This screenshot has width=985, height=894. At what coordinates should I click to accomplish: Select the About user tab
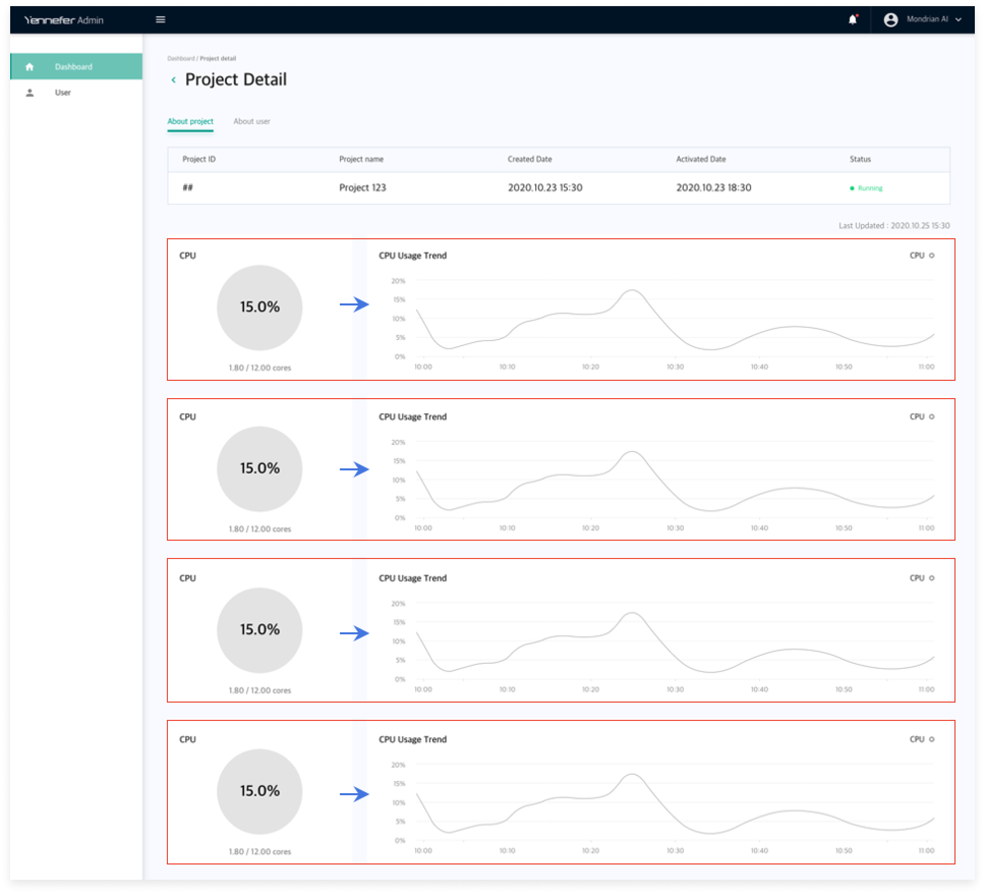tap(251, 121)
